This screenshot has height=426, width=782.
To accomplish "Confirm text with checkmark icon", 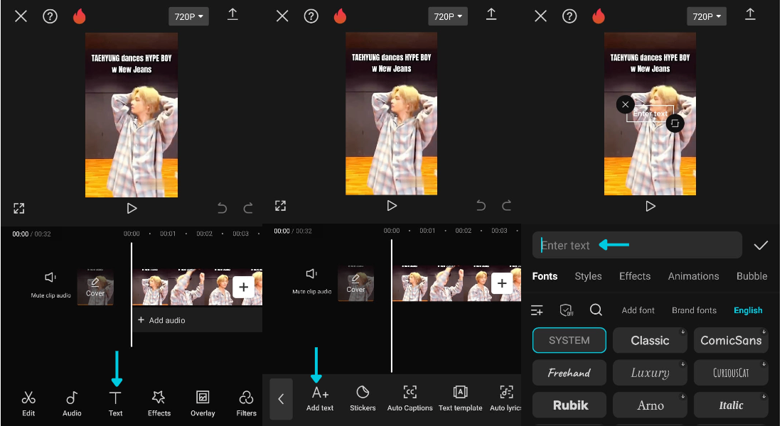I will click(761, 245).
